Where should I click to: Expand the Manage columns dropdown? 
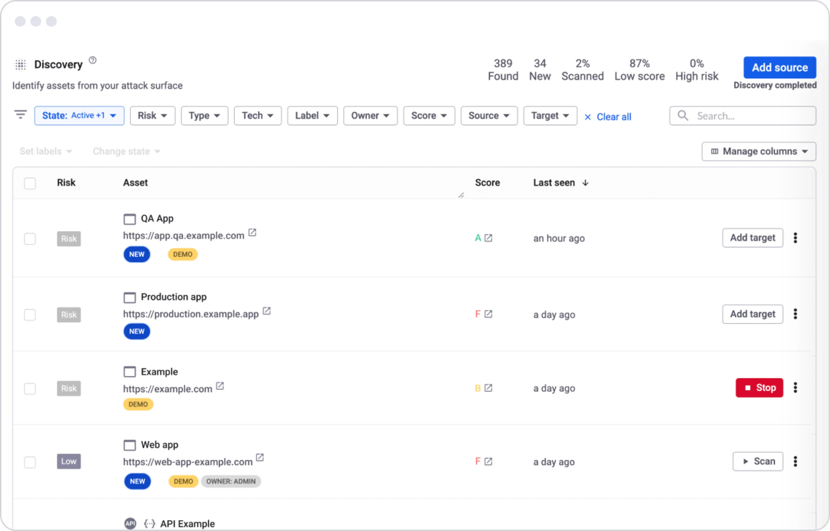click(x=758, y=151)
